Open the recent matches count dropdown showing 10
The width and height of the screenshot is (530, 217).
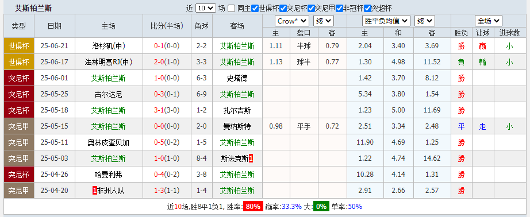coord(206,9)
